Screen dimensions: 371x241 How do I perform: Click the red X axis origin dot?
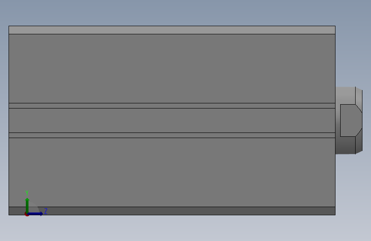pos(27,214)
